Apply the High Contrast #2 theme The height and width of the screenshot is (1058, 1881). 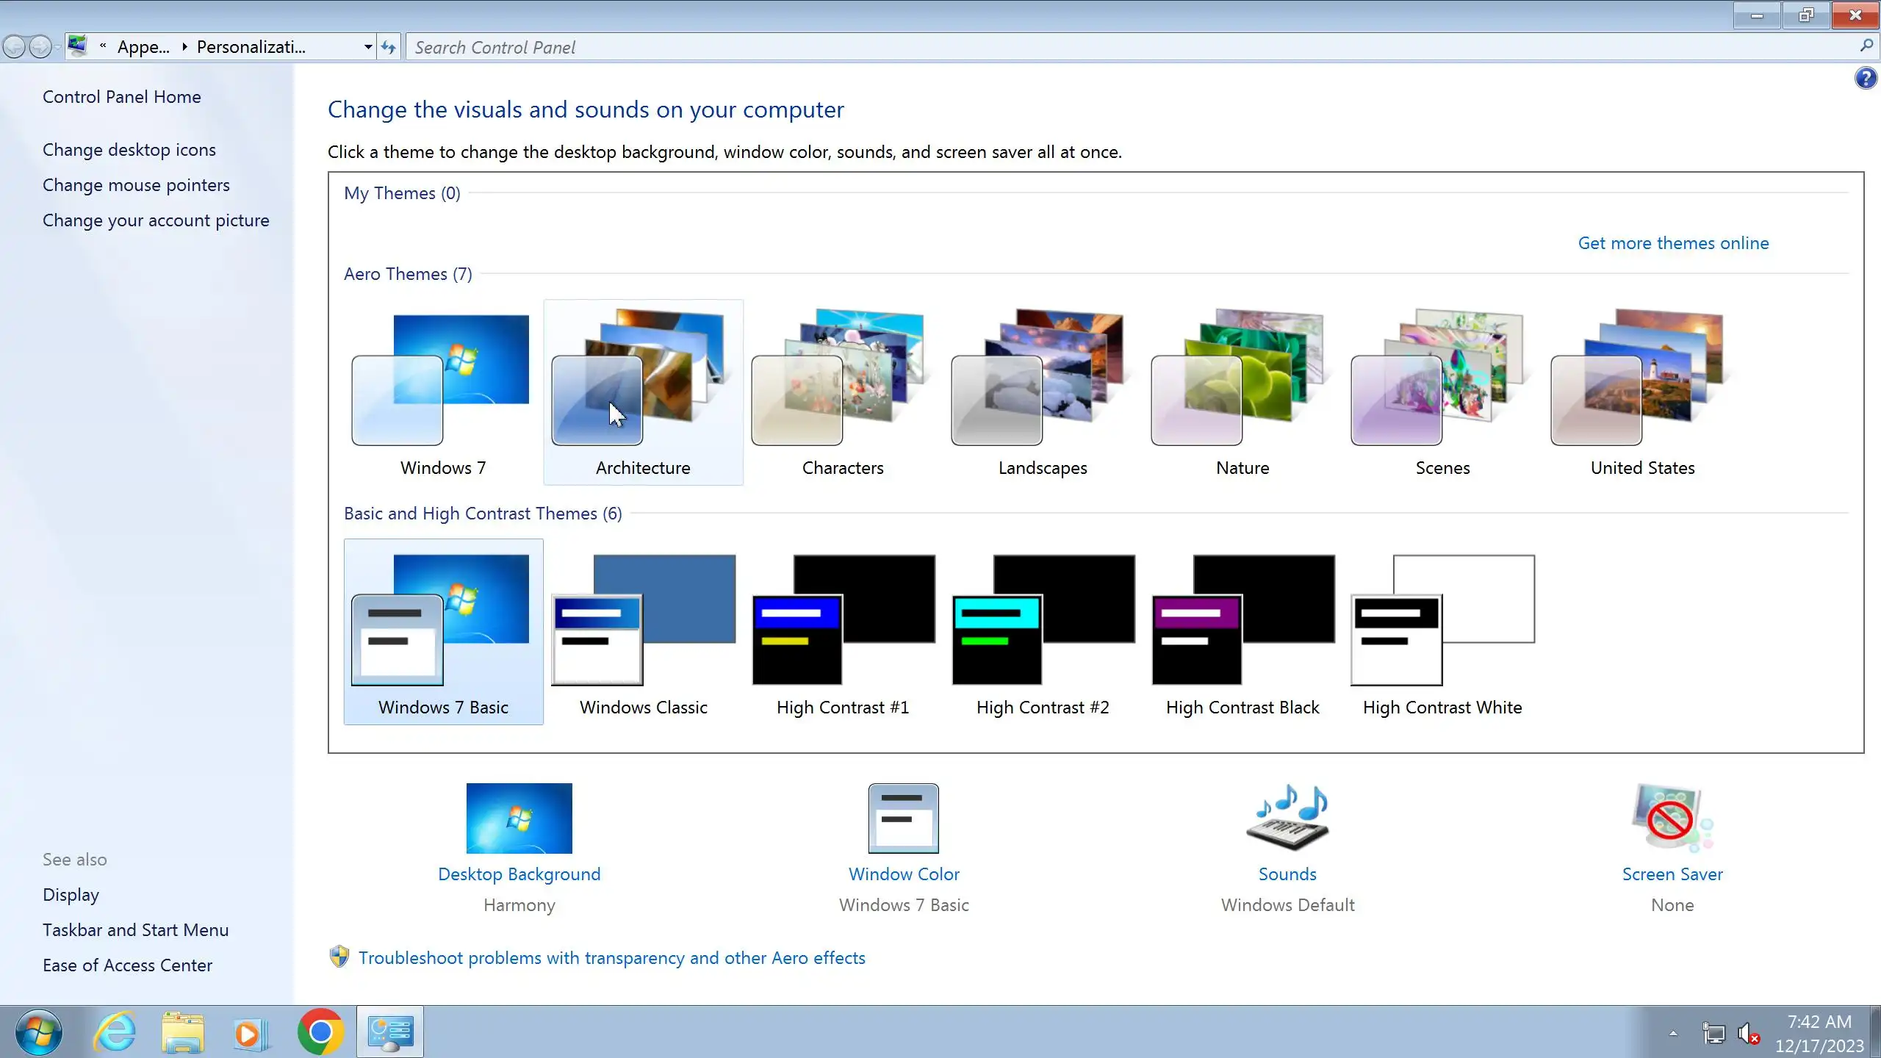tap(1043, 632)
